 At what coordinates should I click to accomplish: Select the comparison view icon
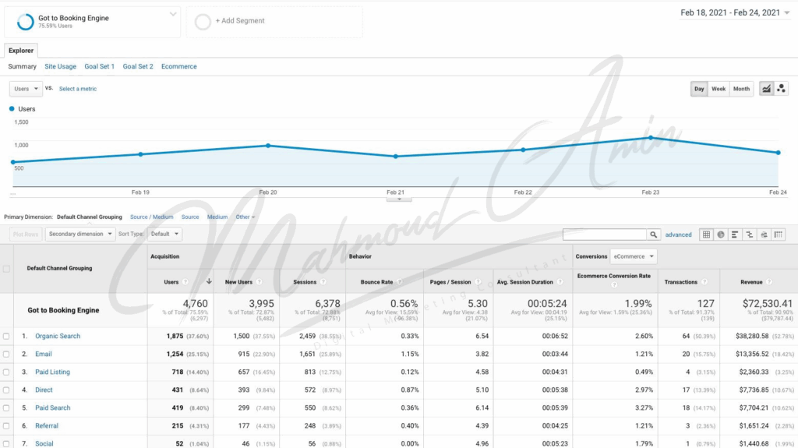coord(749,235)
